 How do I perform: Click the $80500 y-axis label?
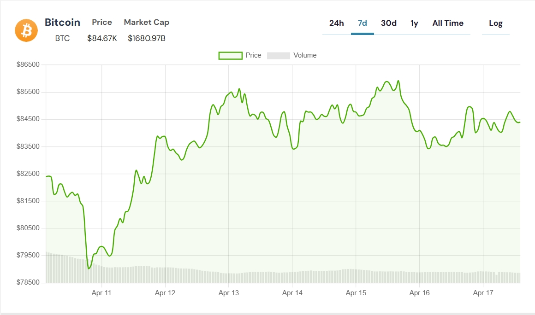point(28,228)
